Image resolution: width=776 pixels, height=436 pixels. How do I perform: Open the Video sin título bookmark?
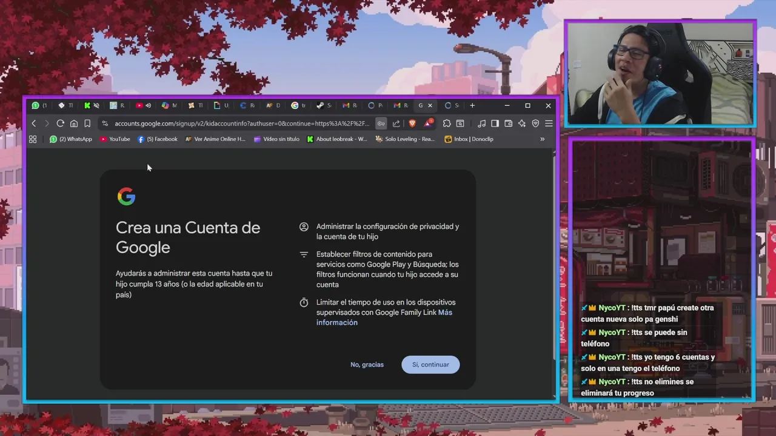pyautogui.click(x=276, y=139)
